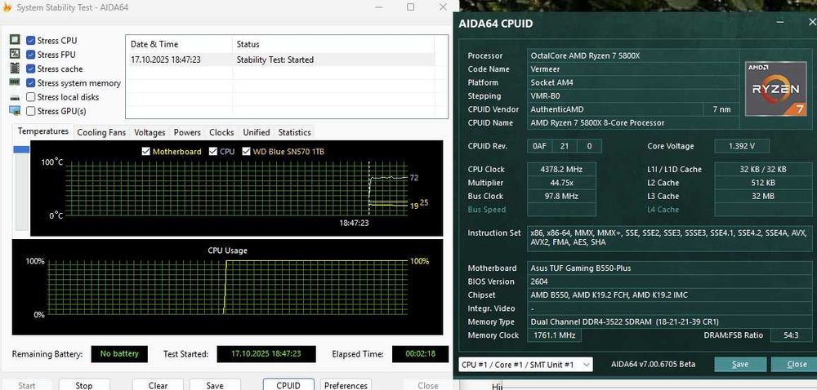Open the Preferences button

pyautogui.click(x=346, y=385)
